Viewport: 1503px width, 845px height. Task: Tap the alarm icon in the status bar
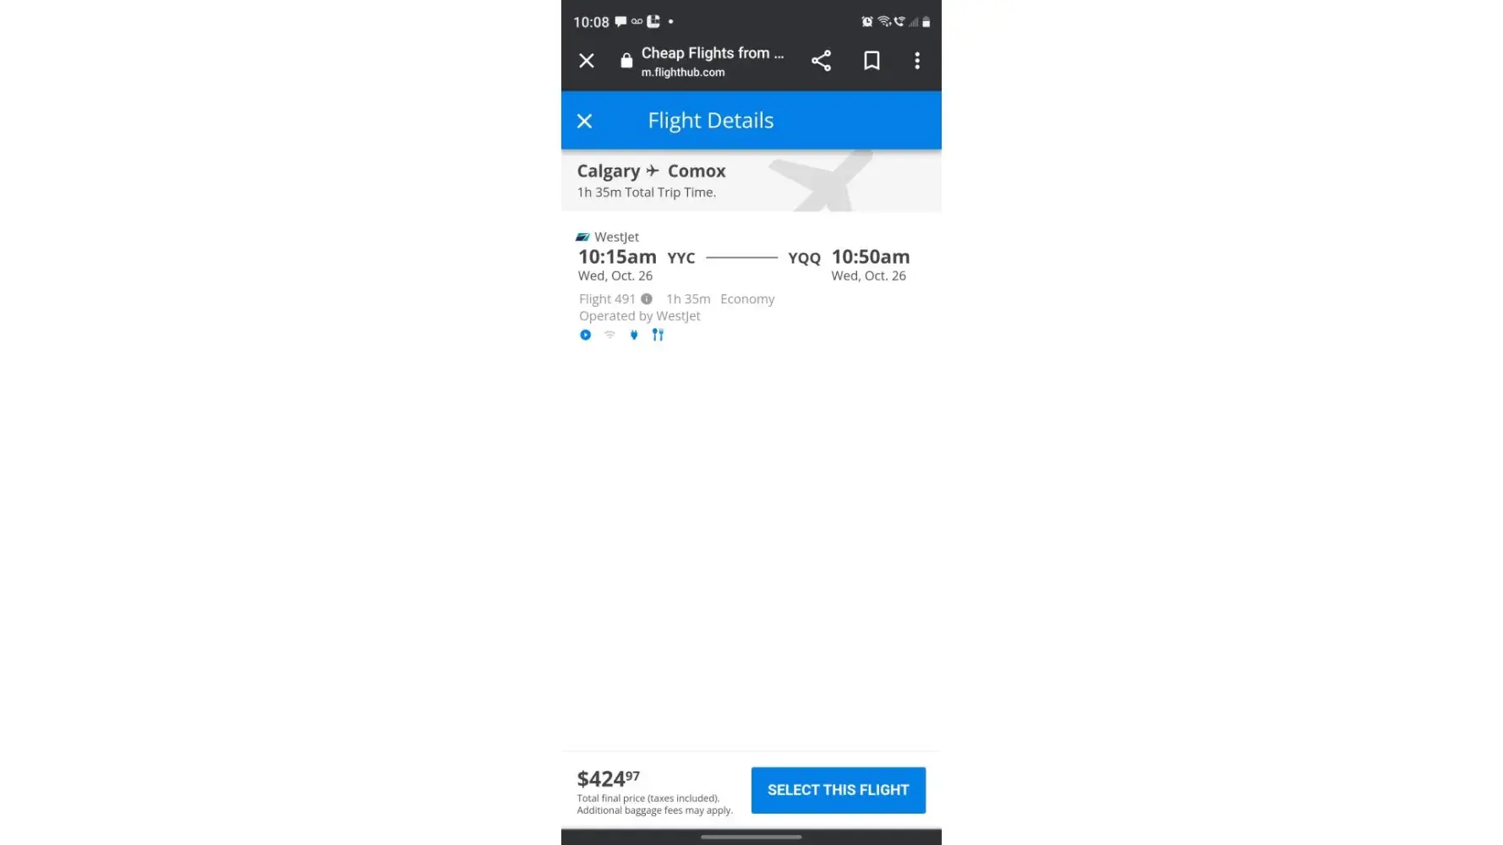(867, 22)
